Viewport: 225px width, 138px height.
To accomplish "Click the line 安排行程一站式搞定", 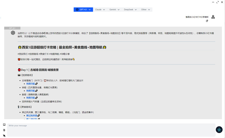I will 46,59.
